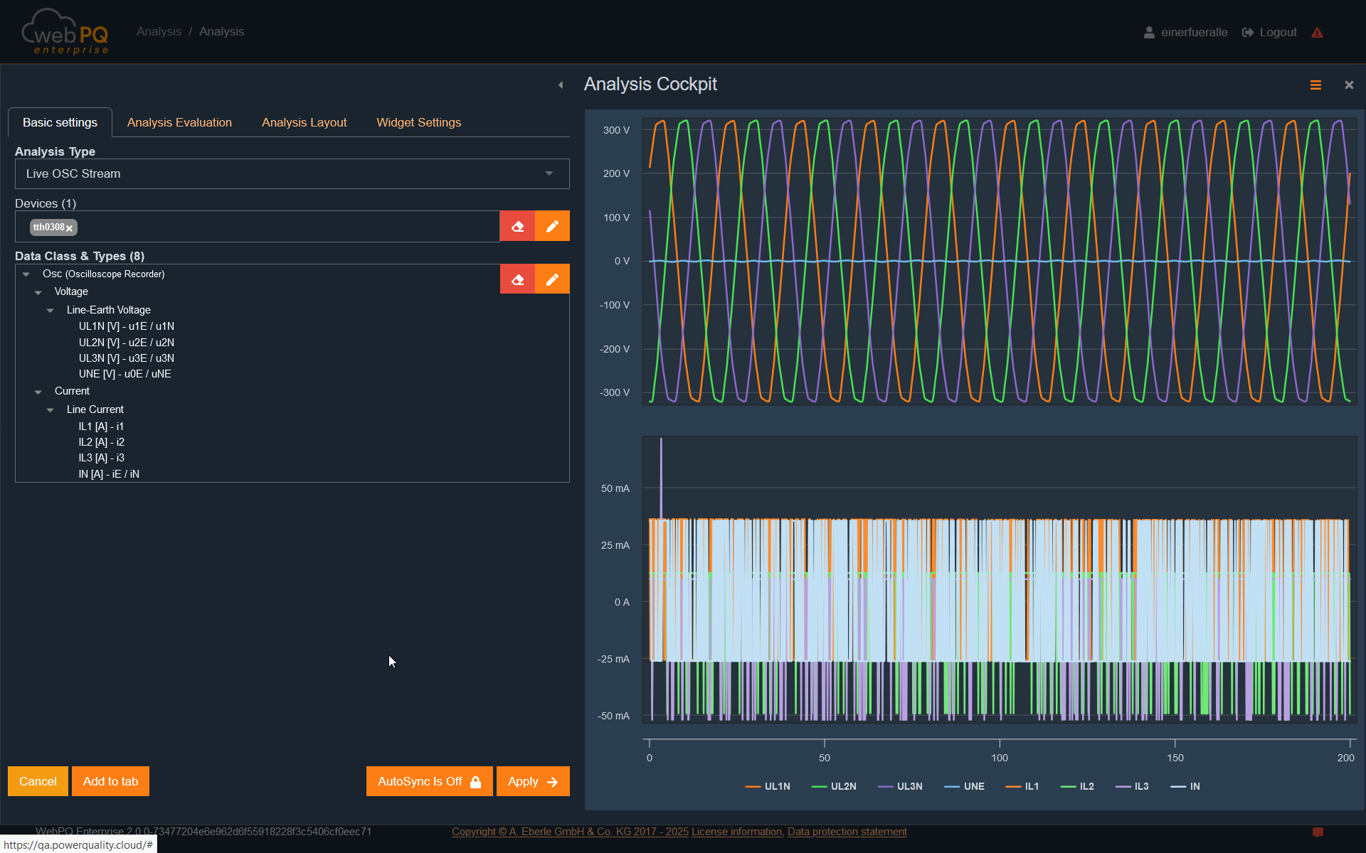Open the Analysis Cockpit hamburger menu
1366x853 pixels.
coord(1315,85)
